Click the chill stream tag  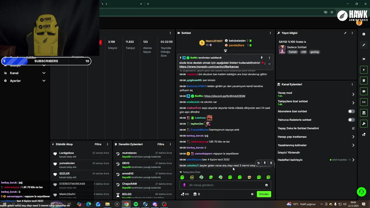[304, 52]
